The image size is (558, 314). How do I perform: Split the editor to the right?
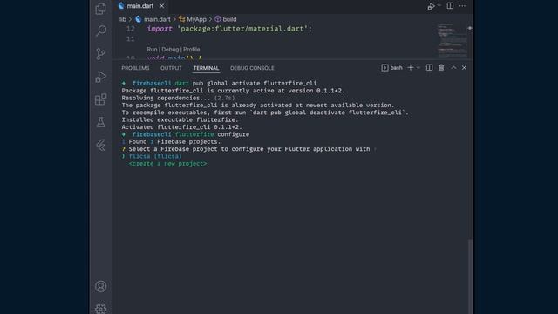(x=450, y=6)
